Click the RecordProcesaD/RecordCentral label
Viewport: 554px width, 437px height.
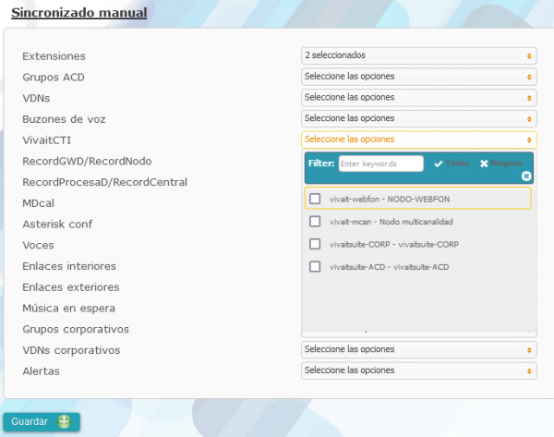[105, 182]
